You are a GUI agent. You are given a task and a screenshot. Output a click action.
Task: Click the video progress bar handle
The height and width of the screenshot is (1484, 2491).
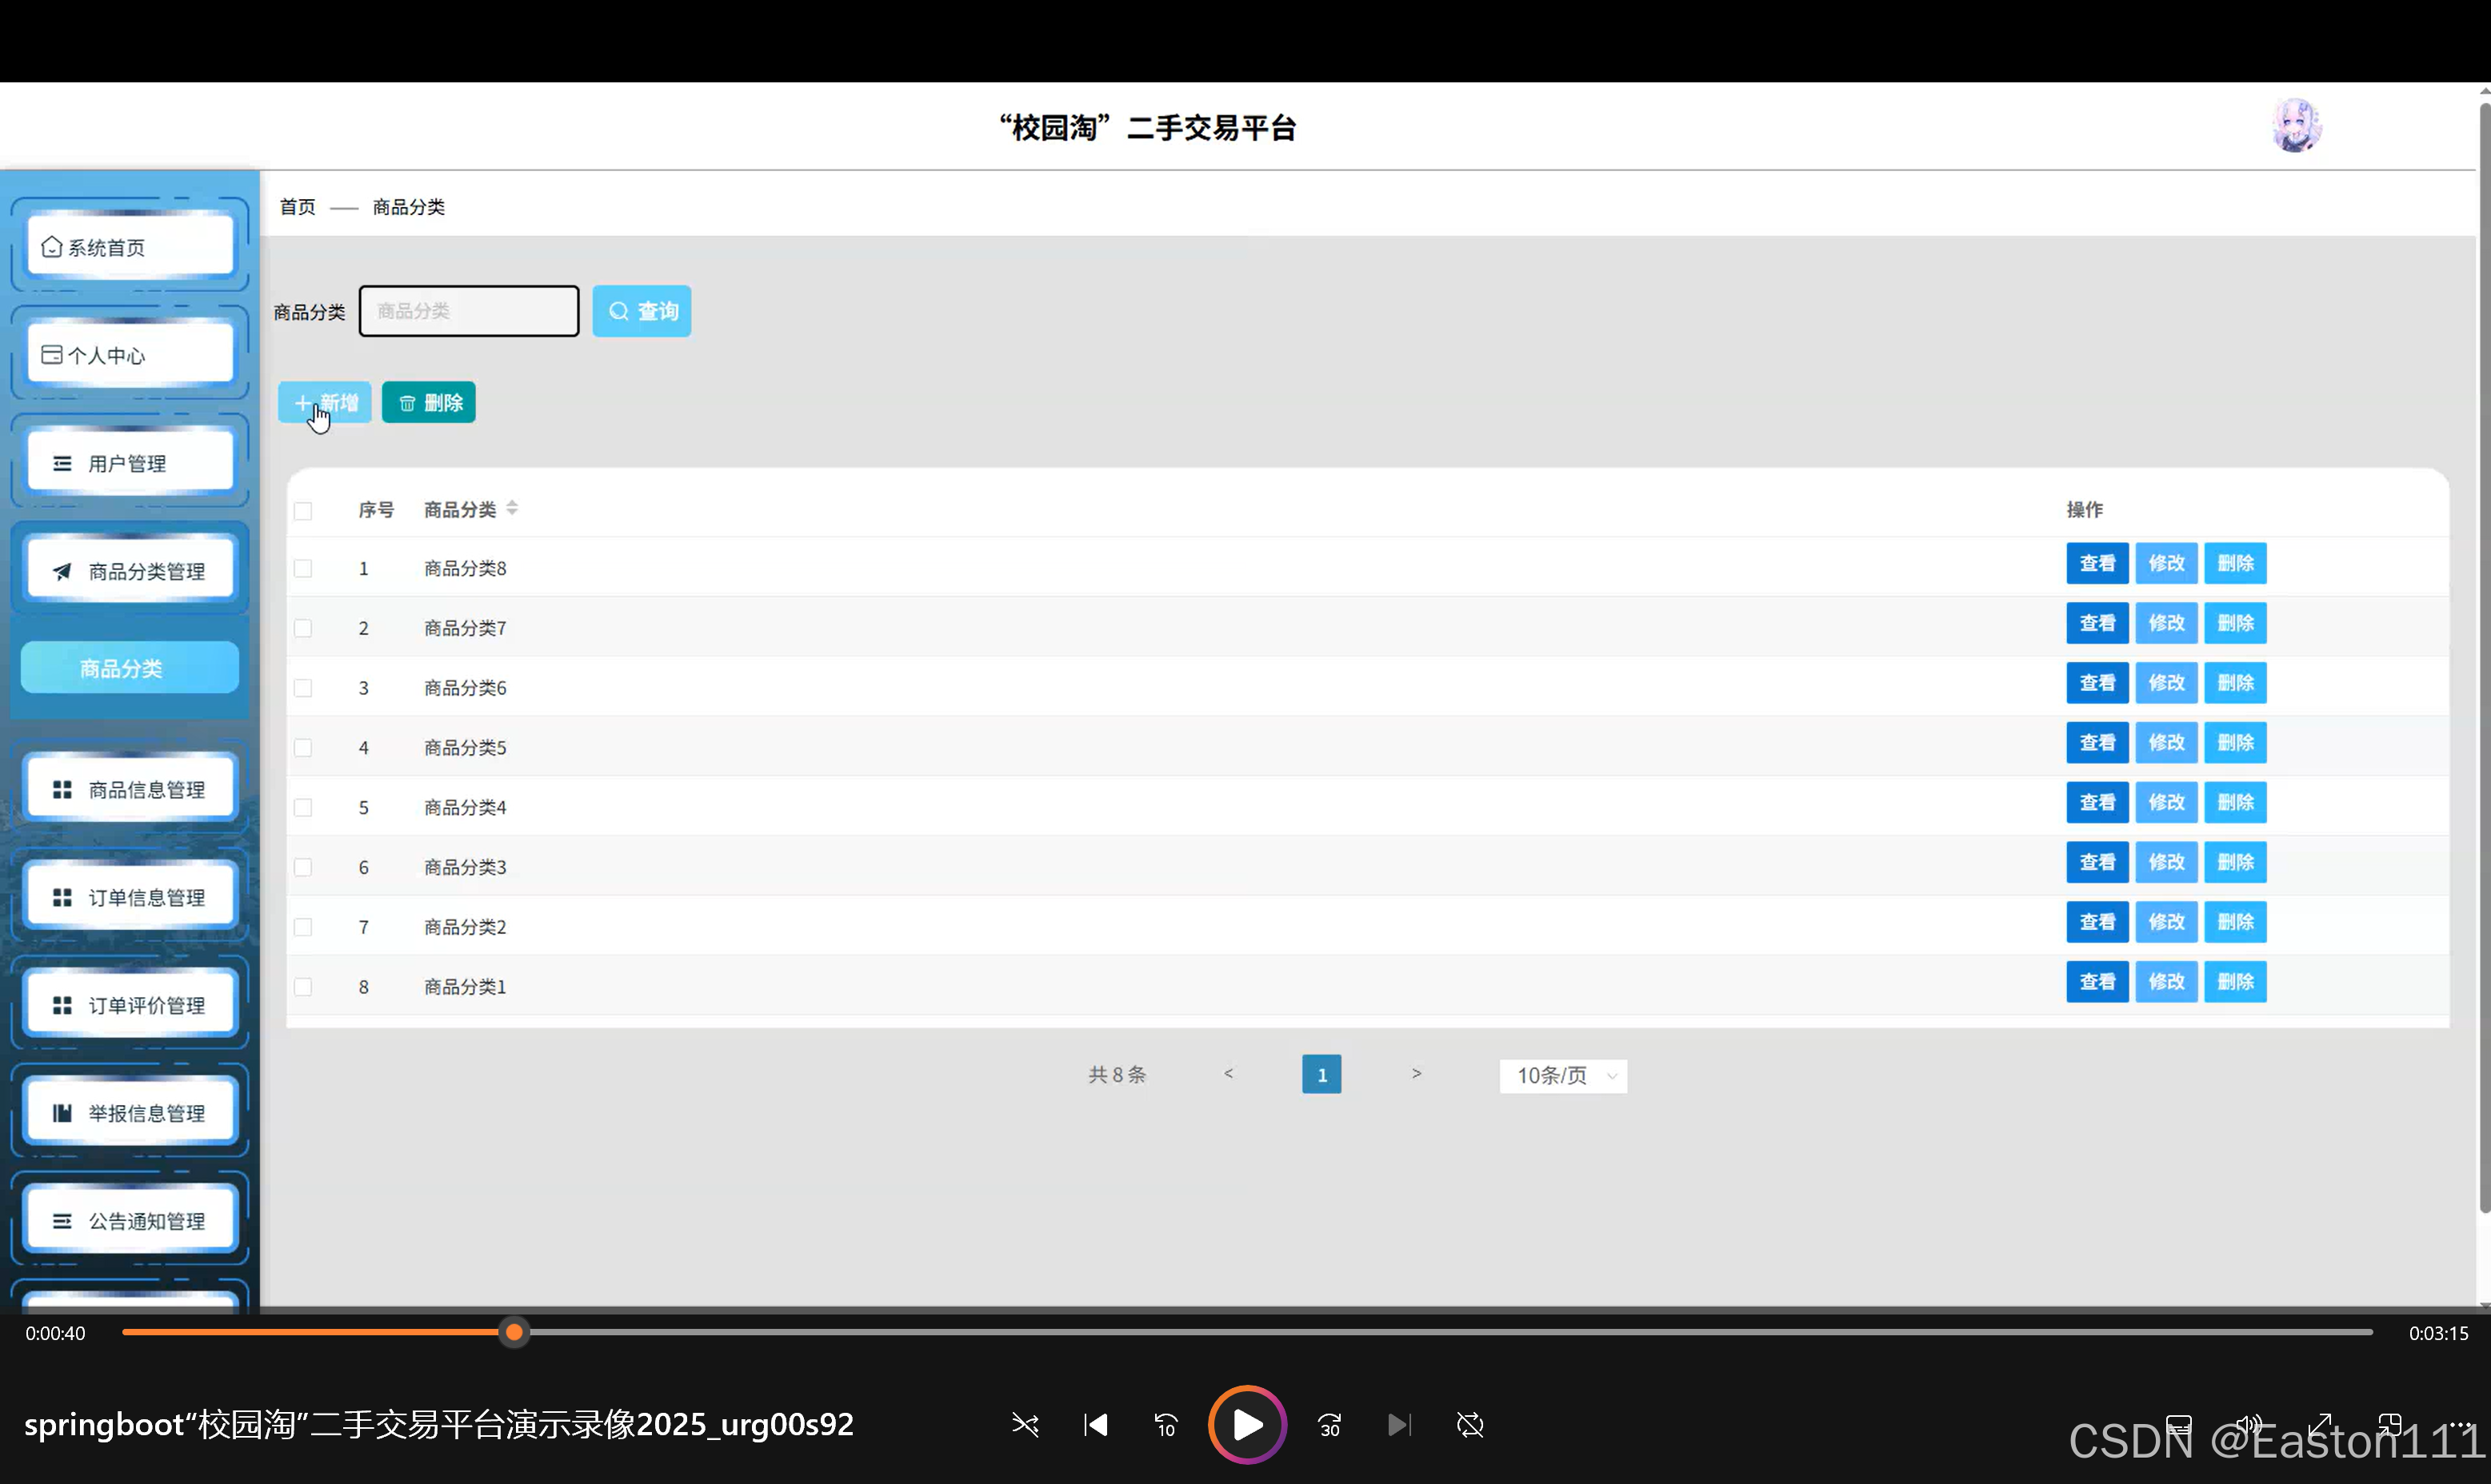coord(514,1331)
